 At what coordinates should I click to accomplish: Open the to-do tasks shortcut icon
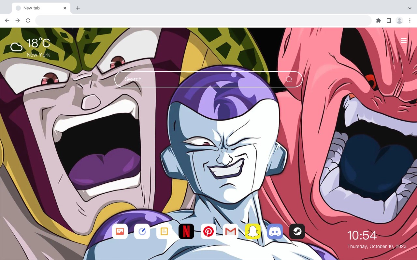(x=142, y=231)
